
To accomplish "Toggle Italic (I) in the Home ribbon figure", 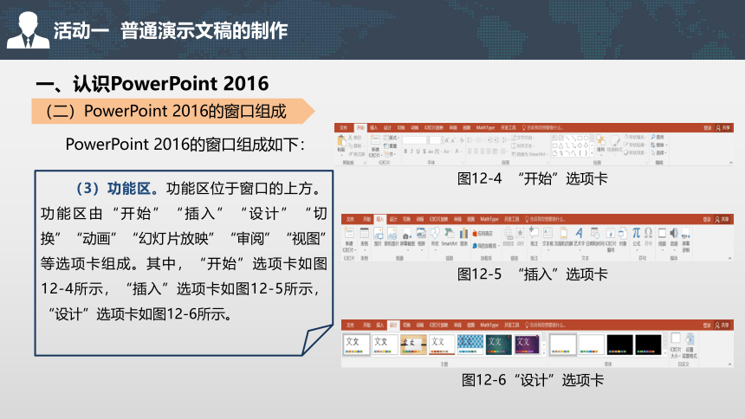I will click(x=412, y=151).
